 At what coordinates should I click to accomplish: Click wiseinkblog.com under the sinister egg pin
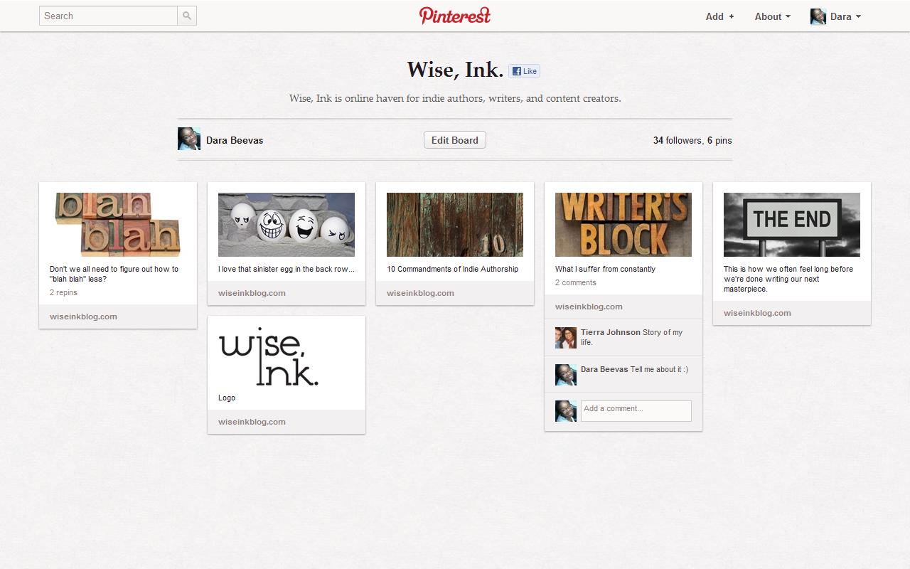click(x=252, y=293)
